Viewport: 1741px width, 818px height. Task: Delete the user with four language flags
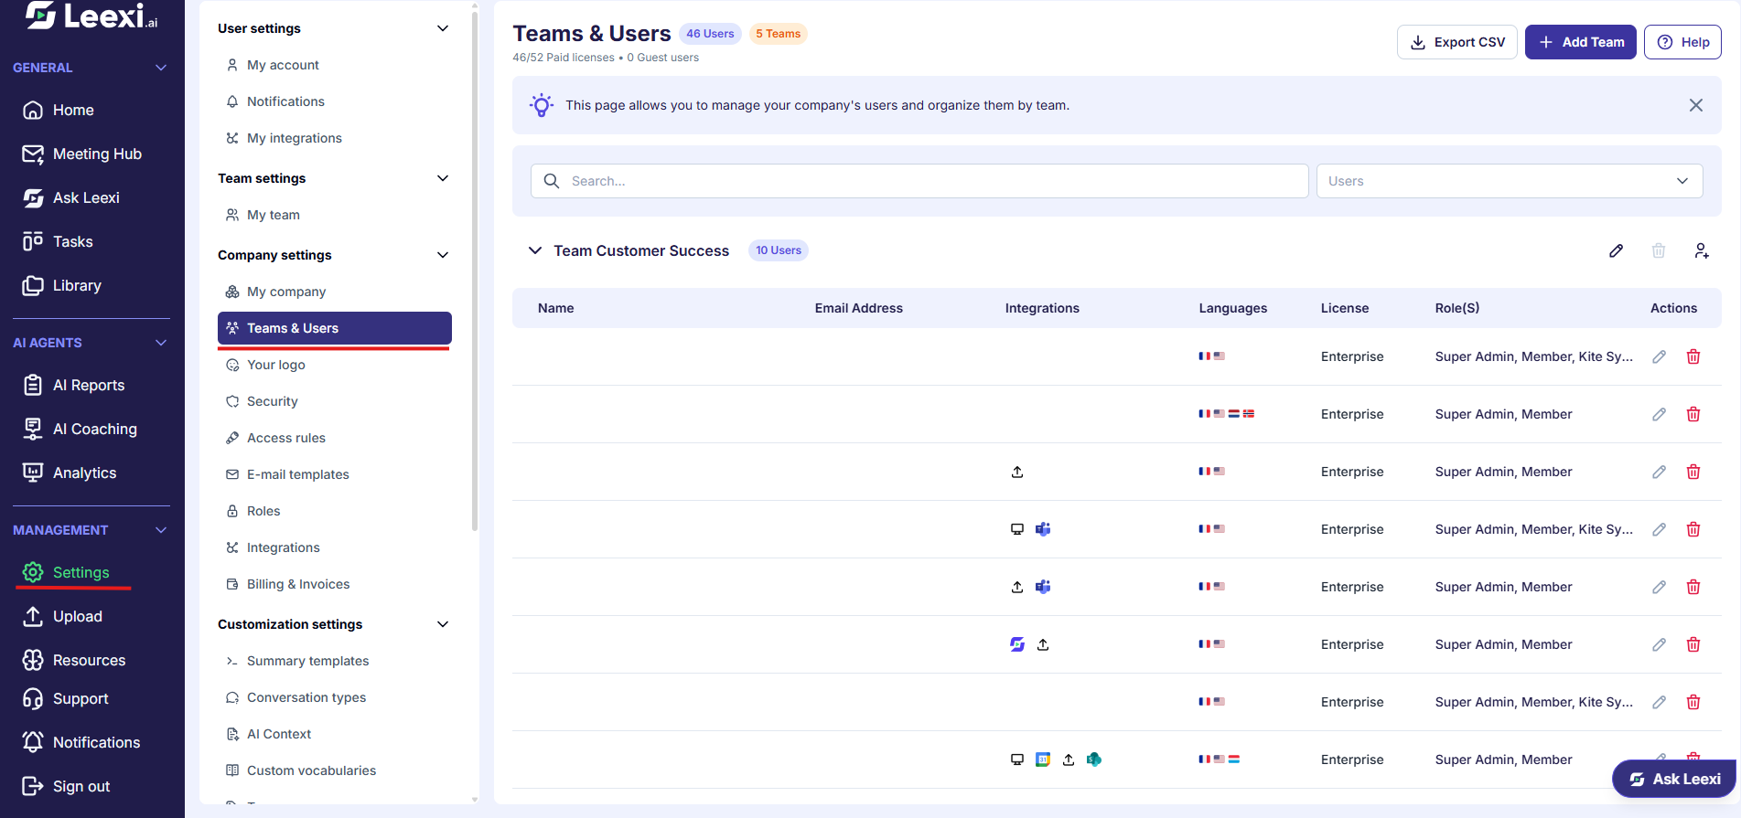[1693, 414]
